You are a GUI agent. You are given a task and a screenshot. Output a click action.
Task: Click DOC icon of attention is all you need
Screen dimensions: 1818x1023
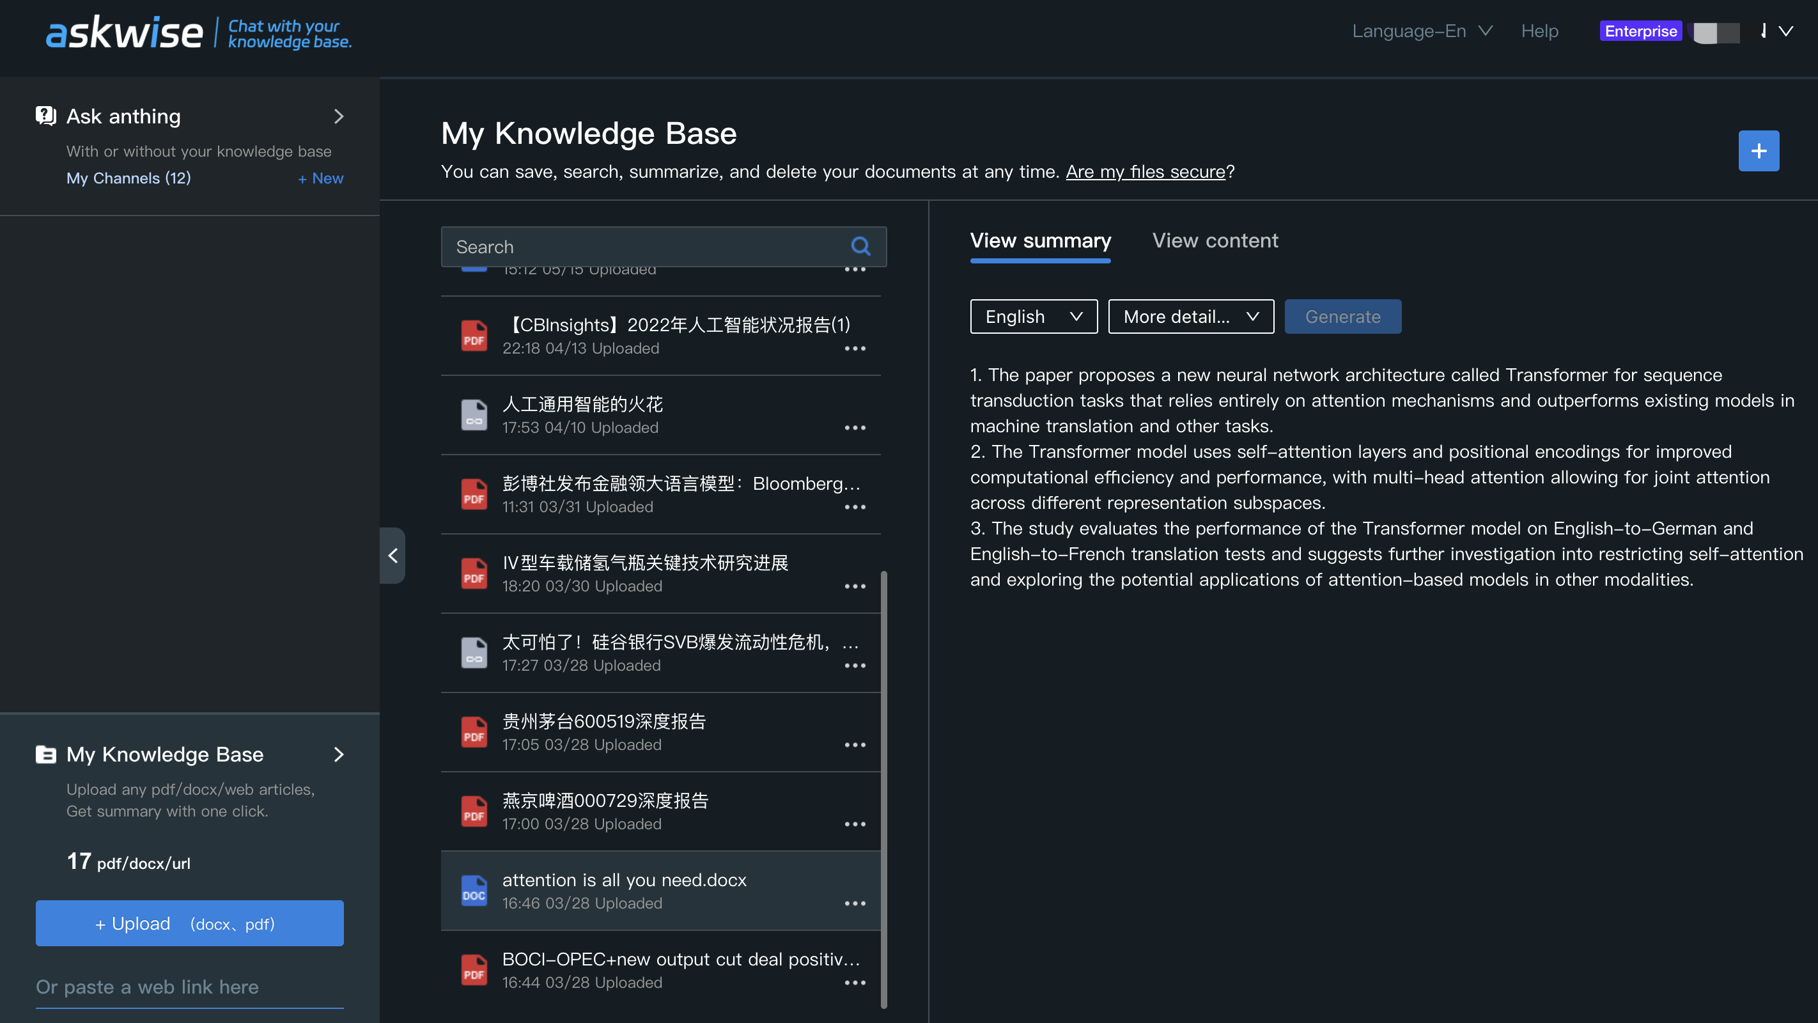[474, 890]
